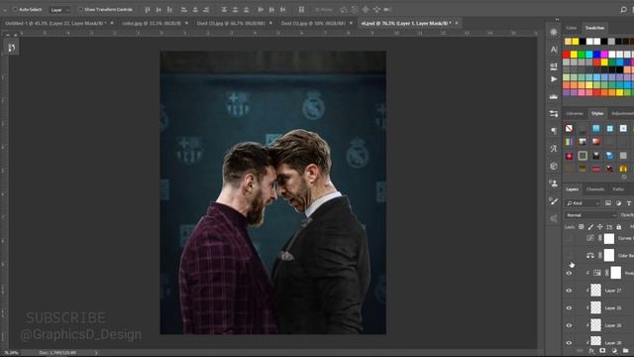The width and height of the screenshot is (634, 357).
Task: Filter layers by pixel layer icon
Action: [x=608, y=203]
